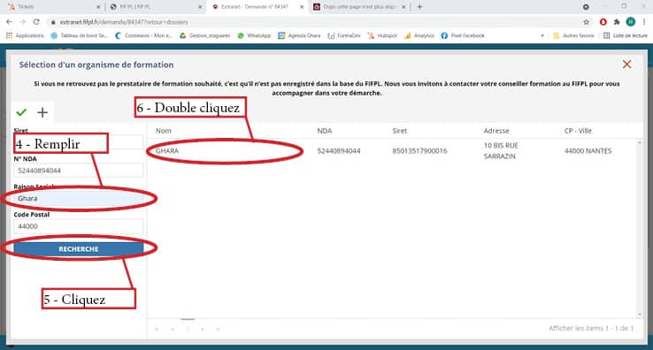Viewport: 653px width, 350px height.
Task: Sort by Siret column header
Action: coord(399,131)
